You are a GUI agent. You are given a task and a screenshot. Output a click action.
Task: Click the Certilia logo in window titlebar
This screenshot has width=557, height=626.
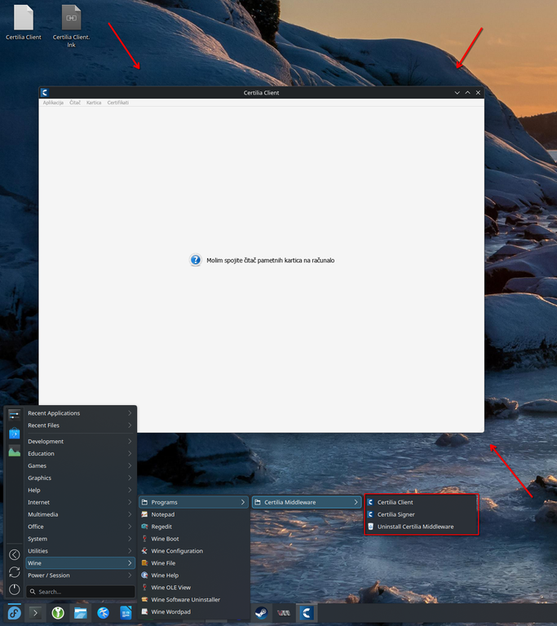(44, 93)
